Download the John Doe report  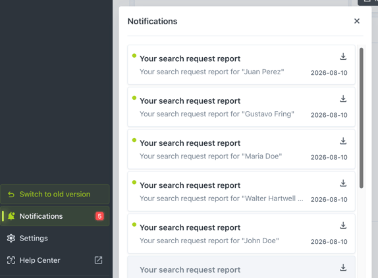coord(343,225)
